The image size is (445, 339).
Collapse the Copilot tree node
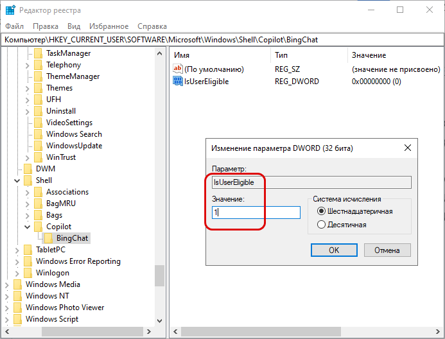click(x=27, y=227)
